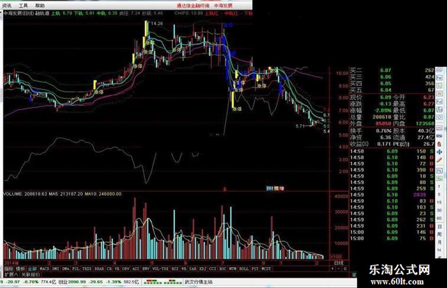Switch to 1-minute period in sidebar
Image resolution: width=447 pixels, height=288 pixels.
pyautogui.click(x=439, y=186)
